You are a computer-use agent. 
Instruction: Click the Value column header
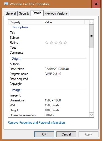(x=64, y=22)
